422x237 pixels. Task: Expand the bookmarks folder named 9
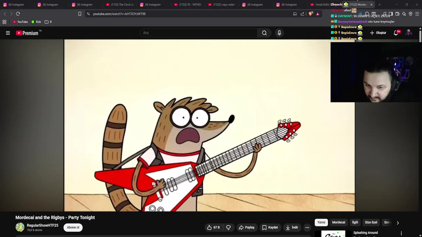click(x=48, y=22)
